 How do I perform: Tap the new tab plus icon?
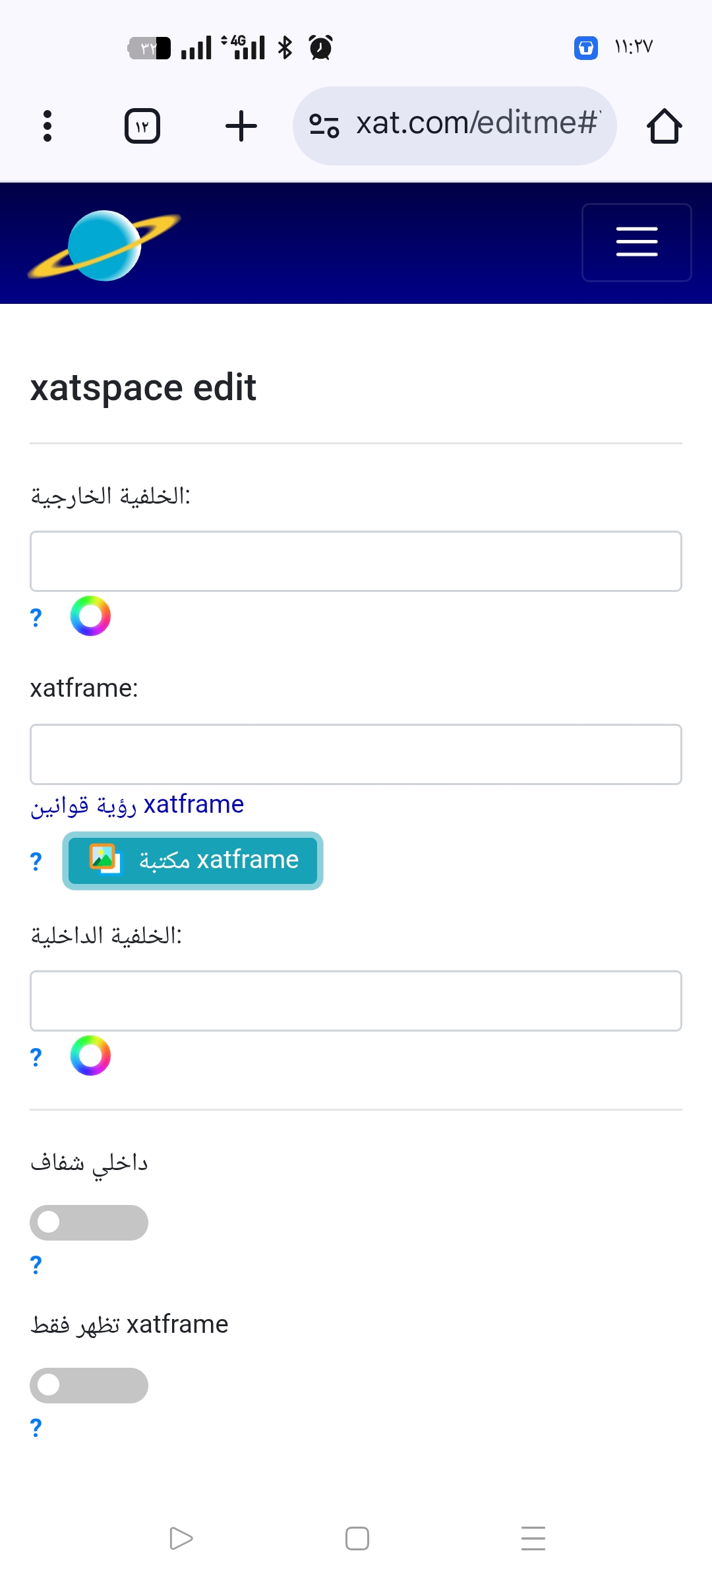pyautogui.click(x=241, y=126)
